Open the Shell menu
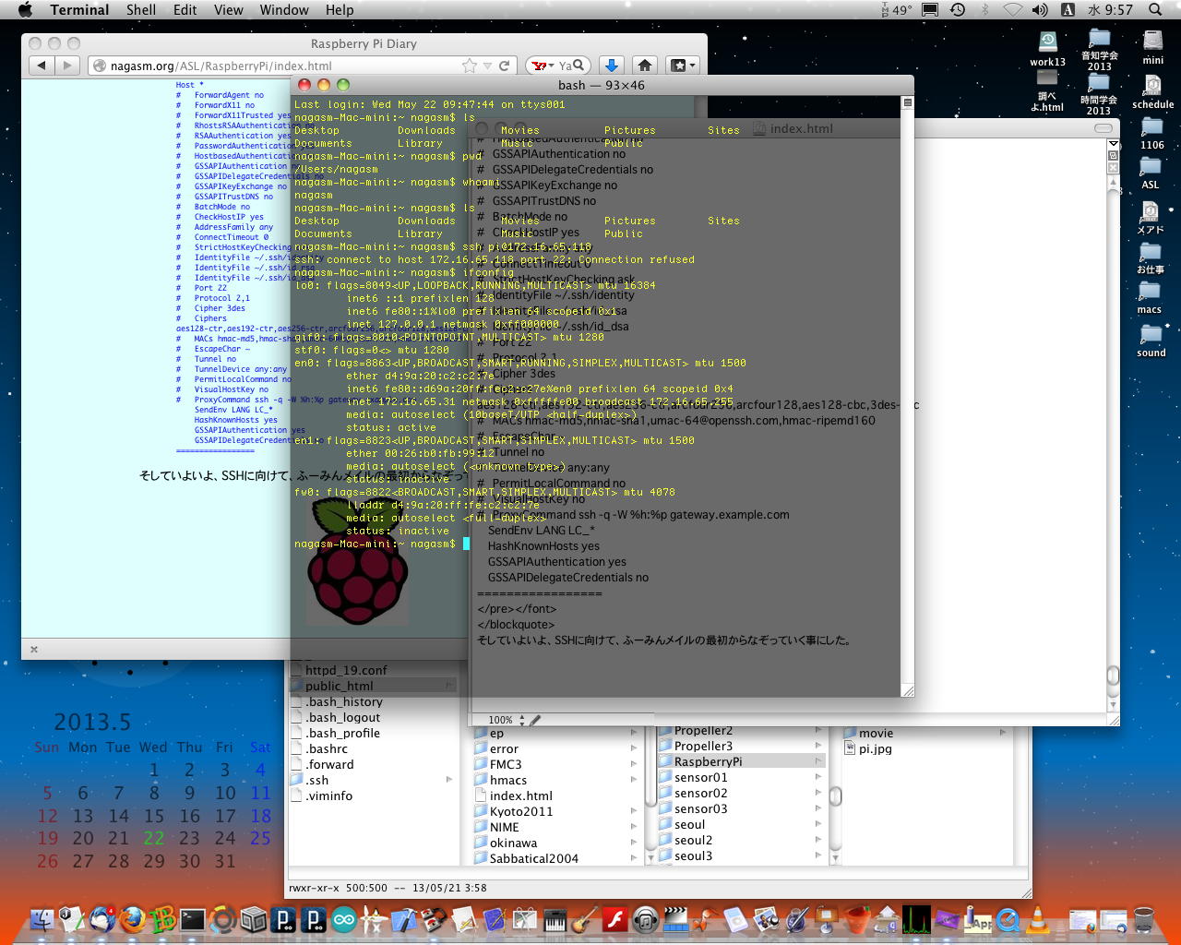 coord(141,10)
